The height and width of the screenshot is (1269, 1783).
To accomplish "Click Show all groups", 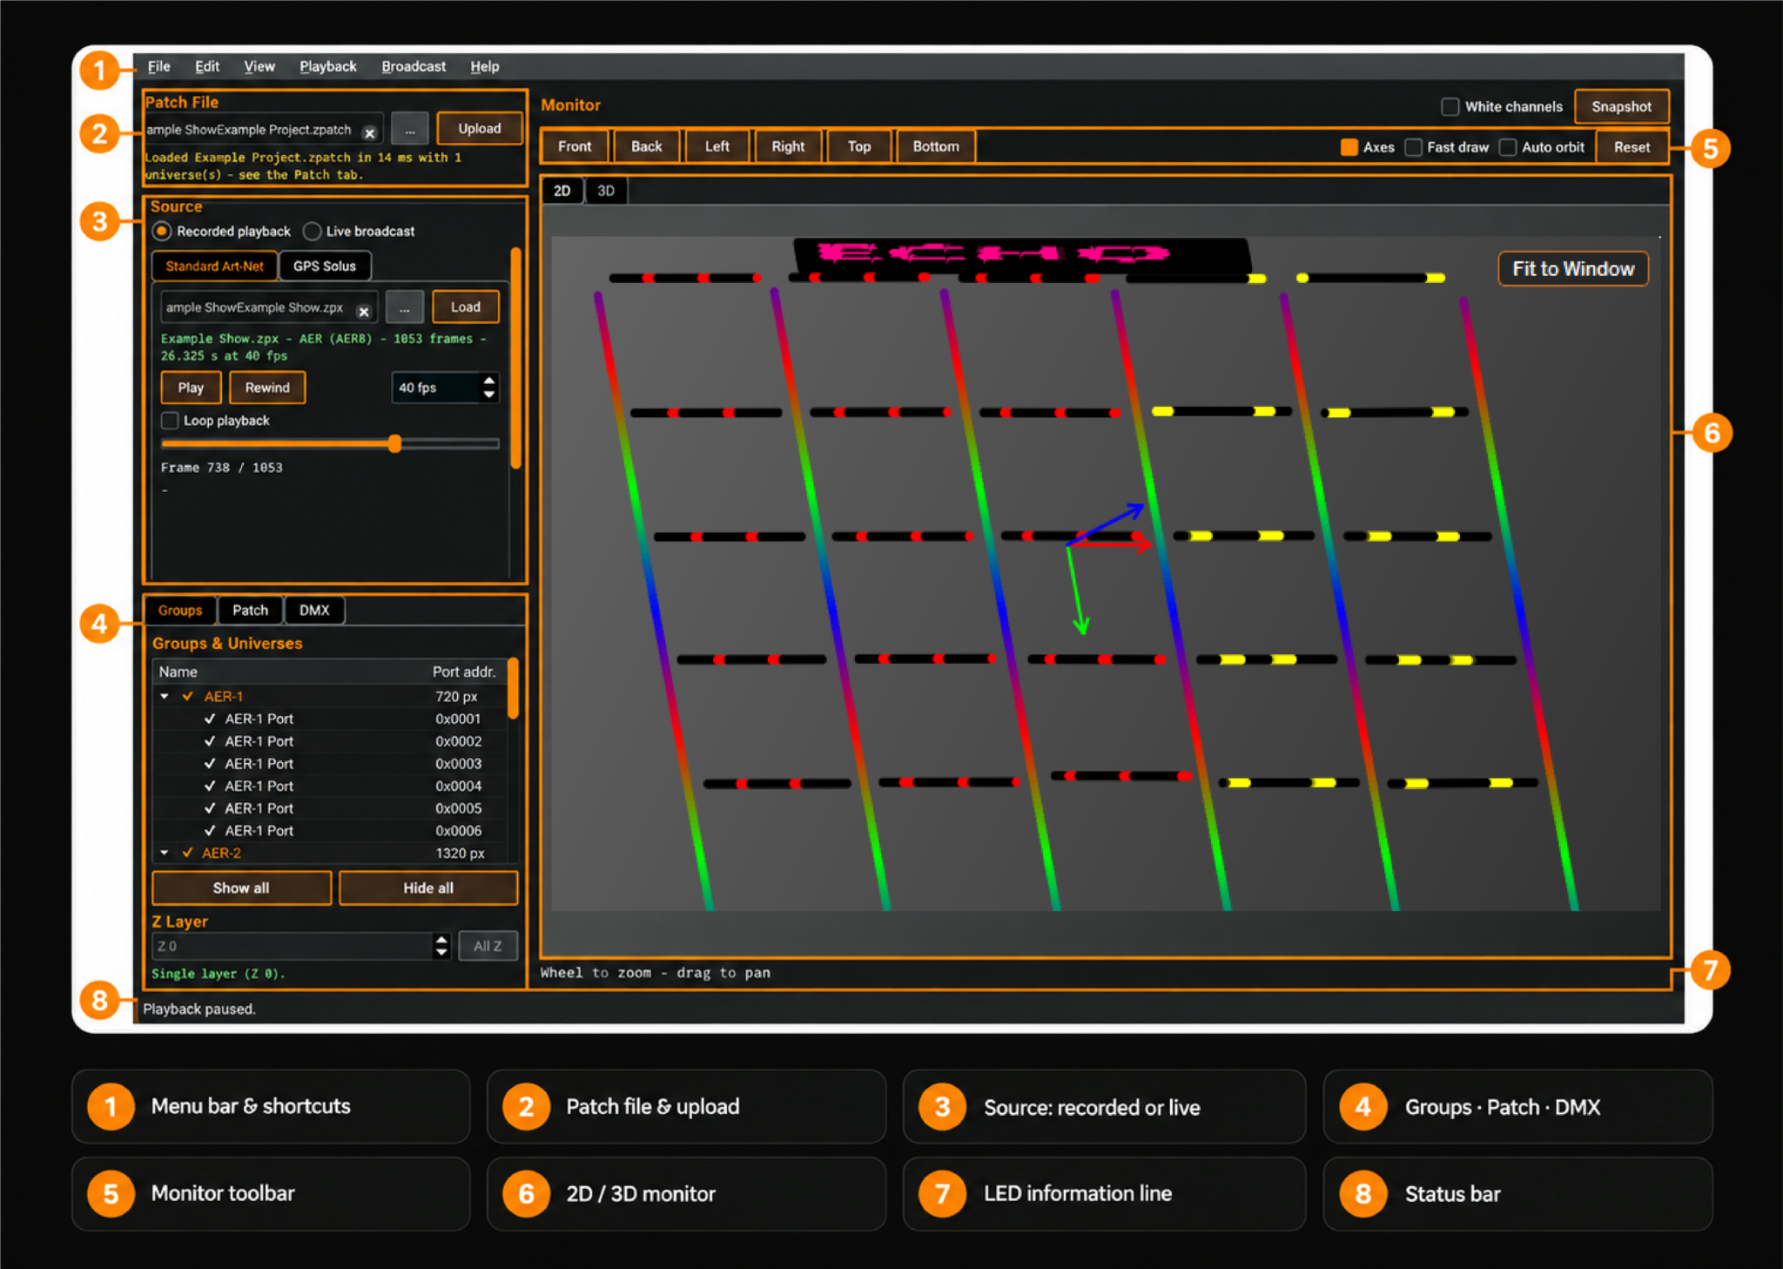I will [x=241, y=888].
